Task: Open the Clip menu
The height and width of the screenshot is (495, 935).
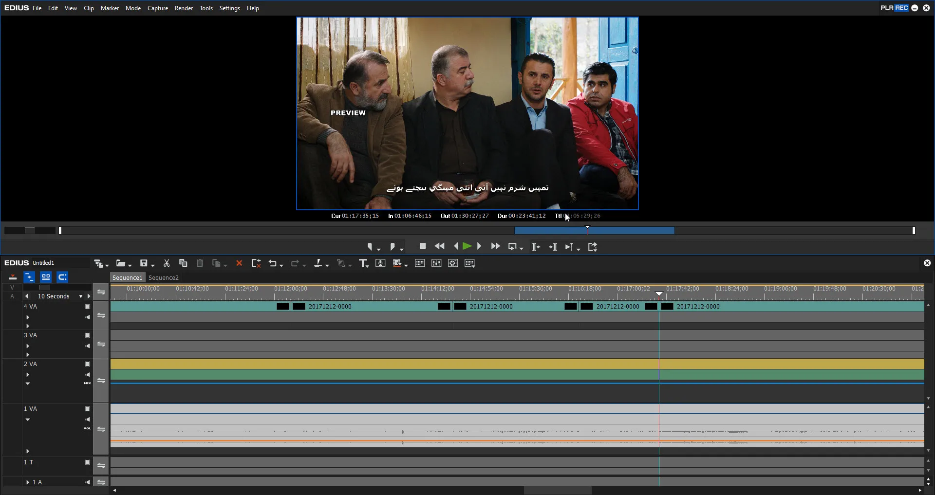Action: coord(89,8)
